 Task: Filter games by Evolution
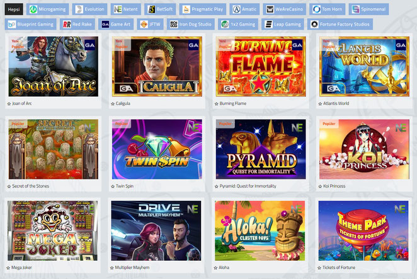89,9
